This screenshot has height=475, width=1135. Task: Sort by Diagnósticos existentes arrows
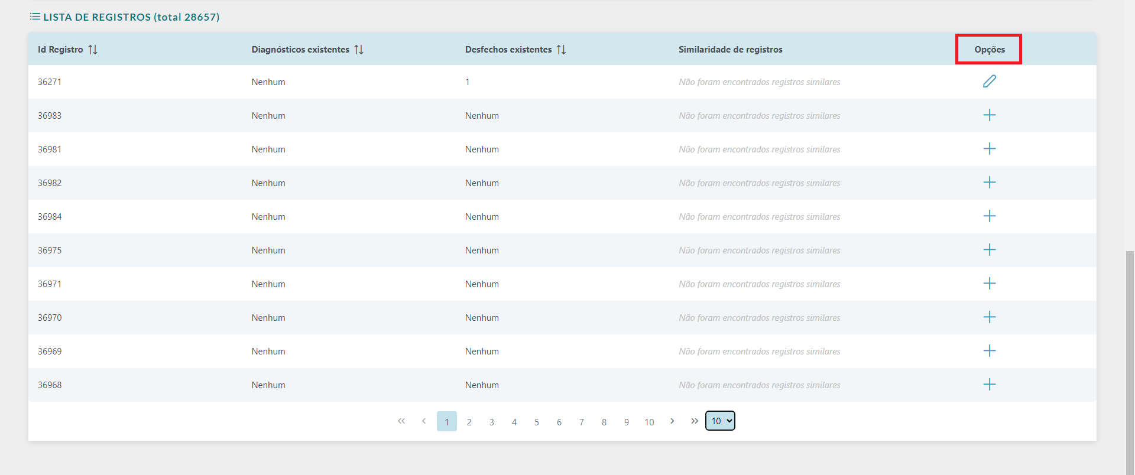tap(359, 50)
